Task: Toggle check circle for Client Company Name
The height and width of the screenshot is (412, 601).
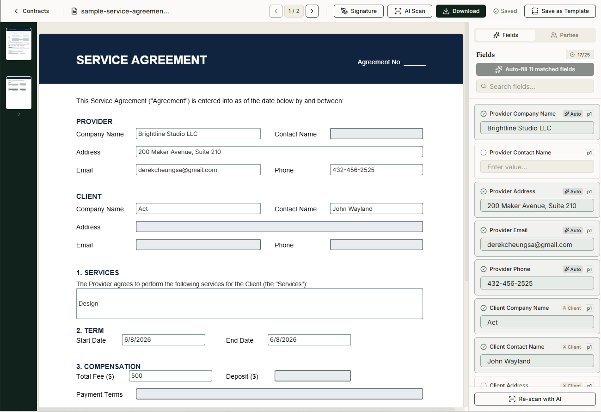Action: point(484,308)
